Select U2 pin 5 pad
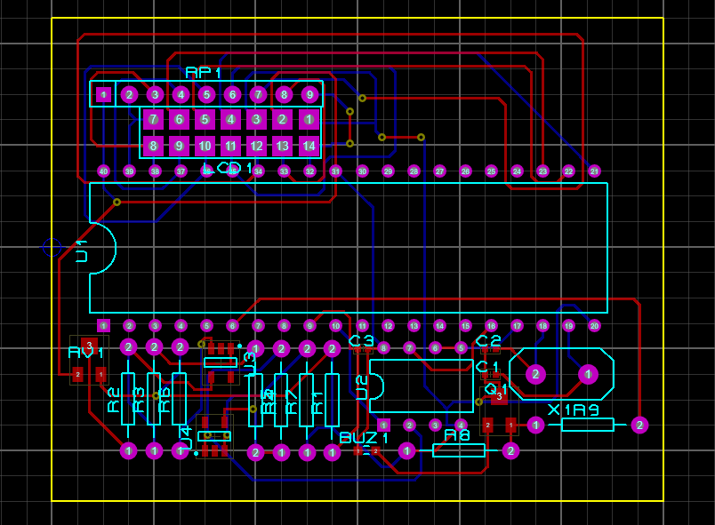The width and height of the screenshot is (715, 525). [461, 348]
